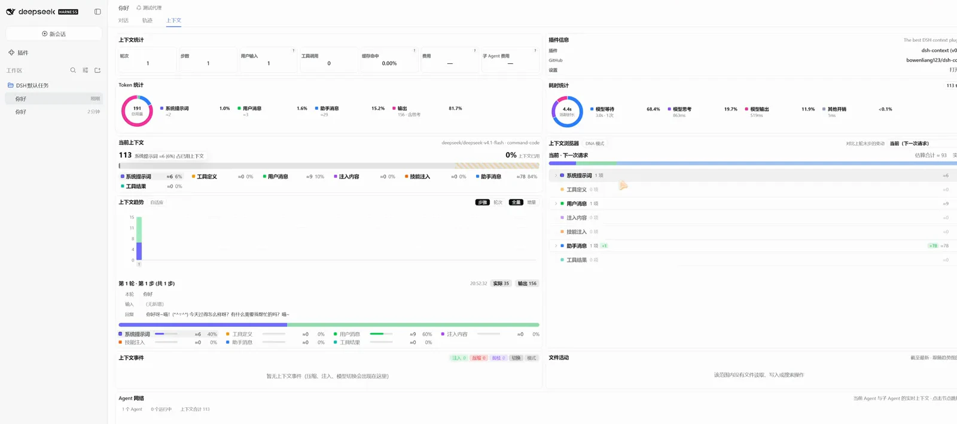Click the help icon on 费用 card

475,51
